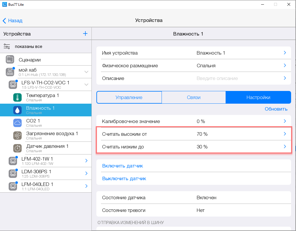This screenshot has width=296, height=231.
Task: Select the Сценарии folder icon
Action: pyautogui.click(x=10, y=60)
